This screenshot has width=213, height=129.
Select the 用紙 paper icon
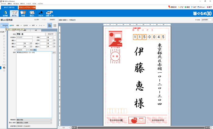[x=23, y=13]
